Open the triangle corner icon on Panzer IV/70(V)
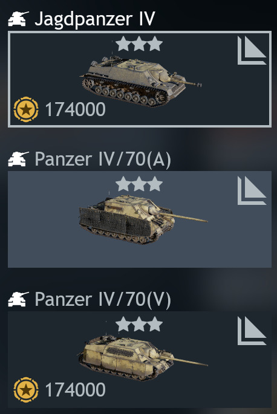 pos(252,331)
